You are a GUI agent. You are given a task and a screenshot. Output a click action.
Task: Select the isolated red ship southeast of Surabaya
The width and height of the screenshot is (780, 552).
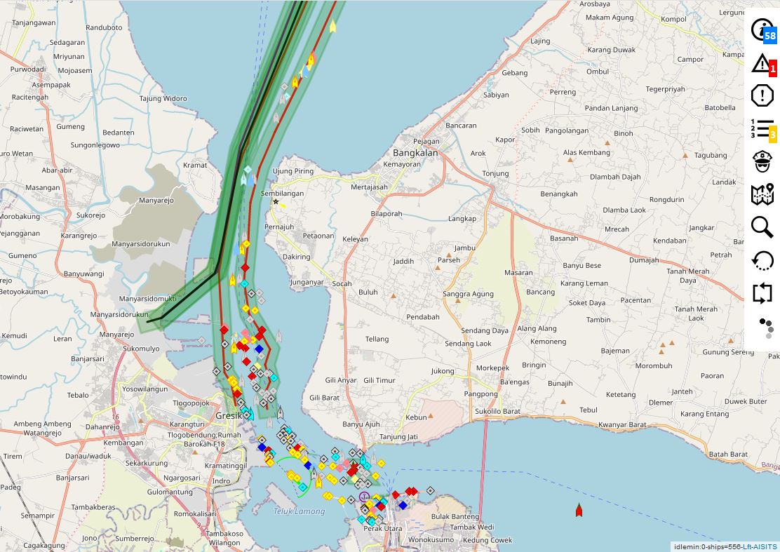pyautogui.click(x=579, y=510)
